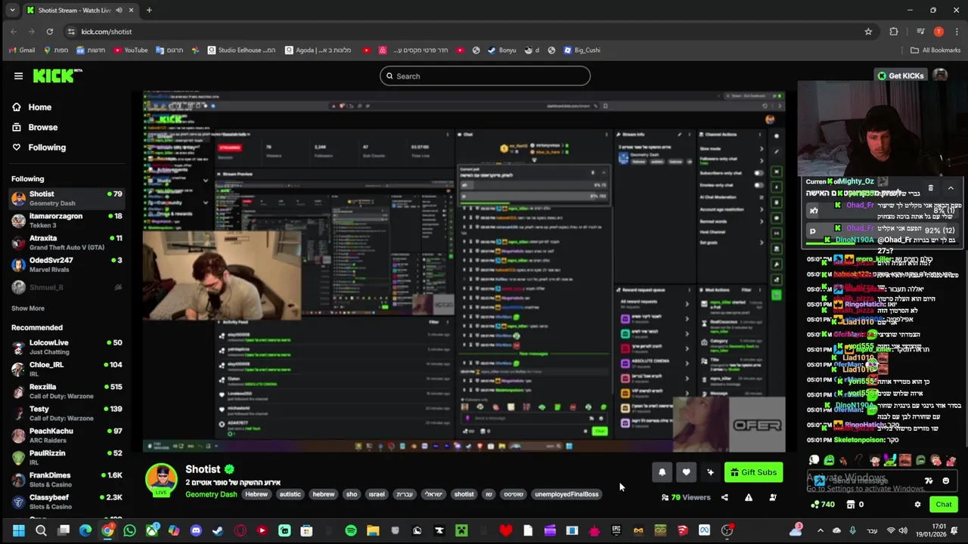Click the user icon beside the report icon

[773, 497]
